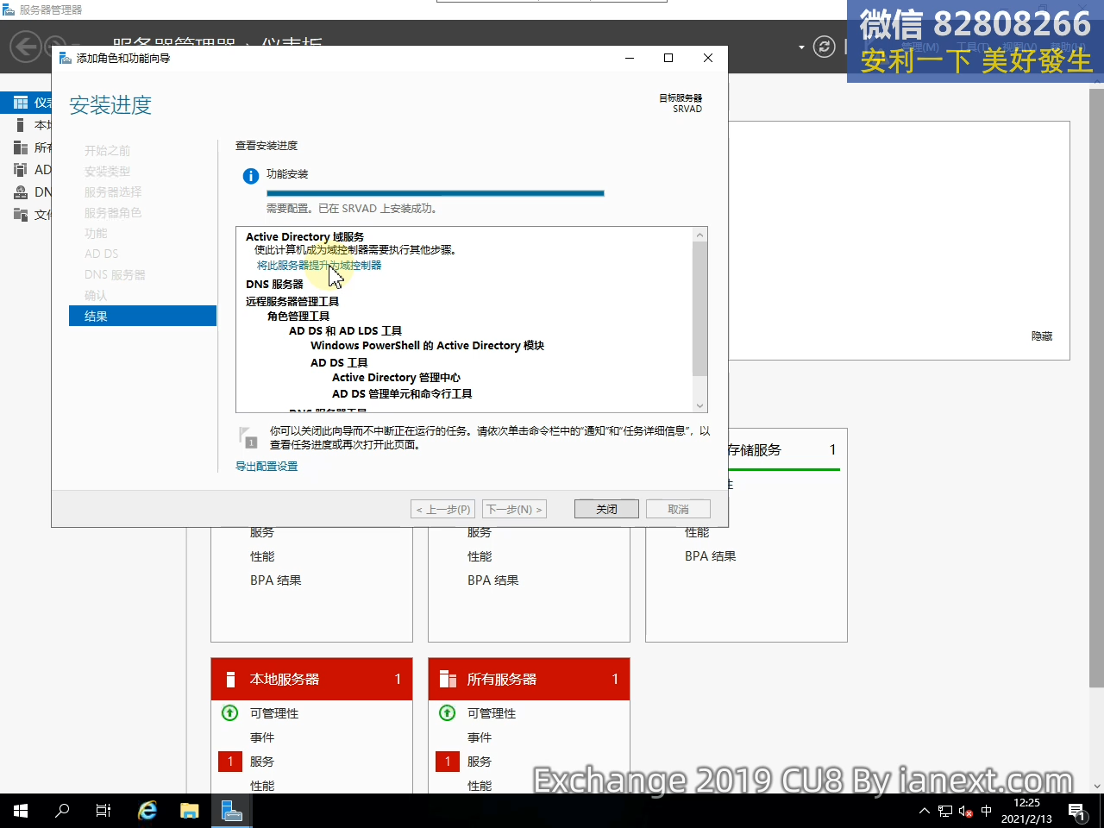Click the 取消 button in wizard
The height and width of the screenshot is (828, 1104).
678,509
